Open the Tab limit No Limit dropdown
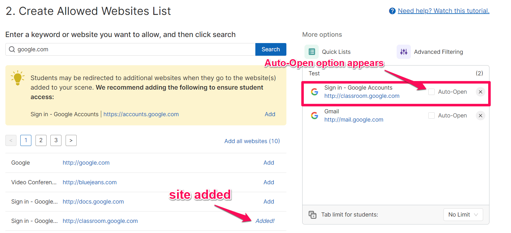Screen dimensions: 511x233 [463, 215]
